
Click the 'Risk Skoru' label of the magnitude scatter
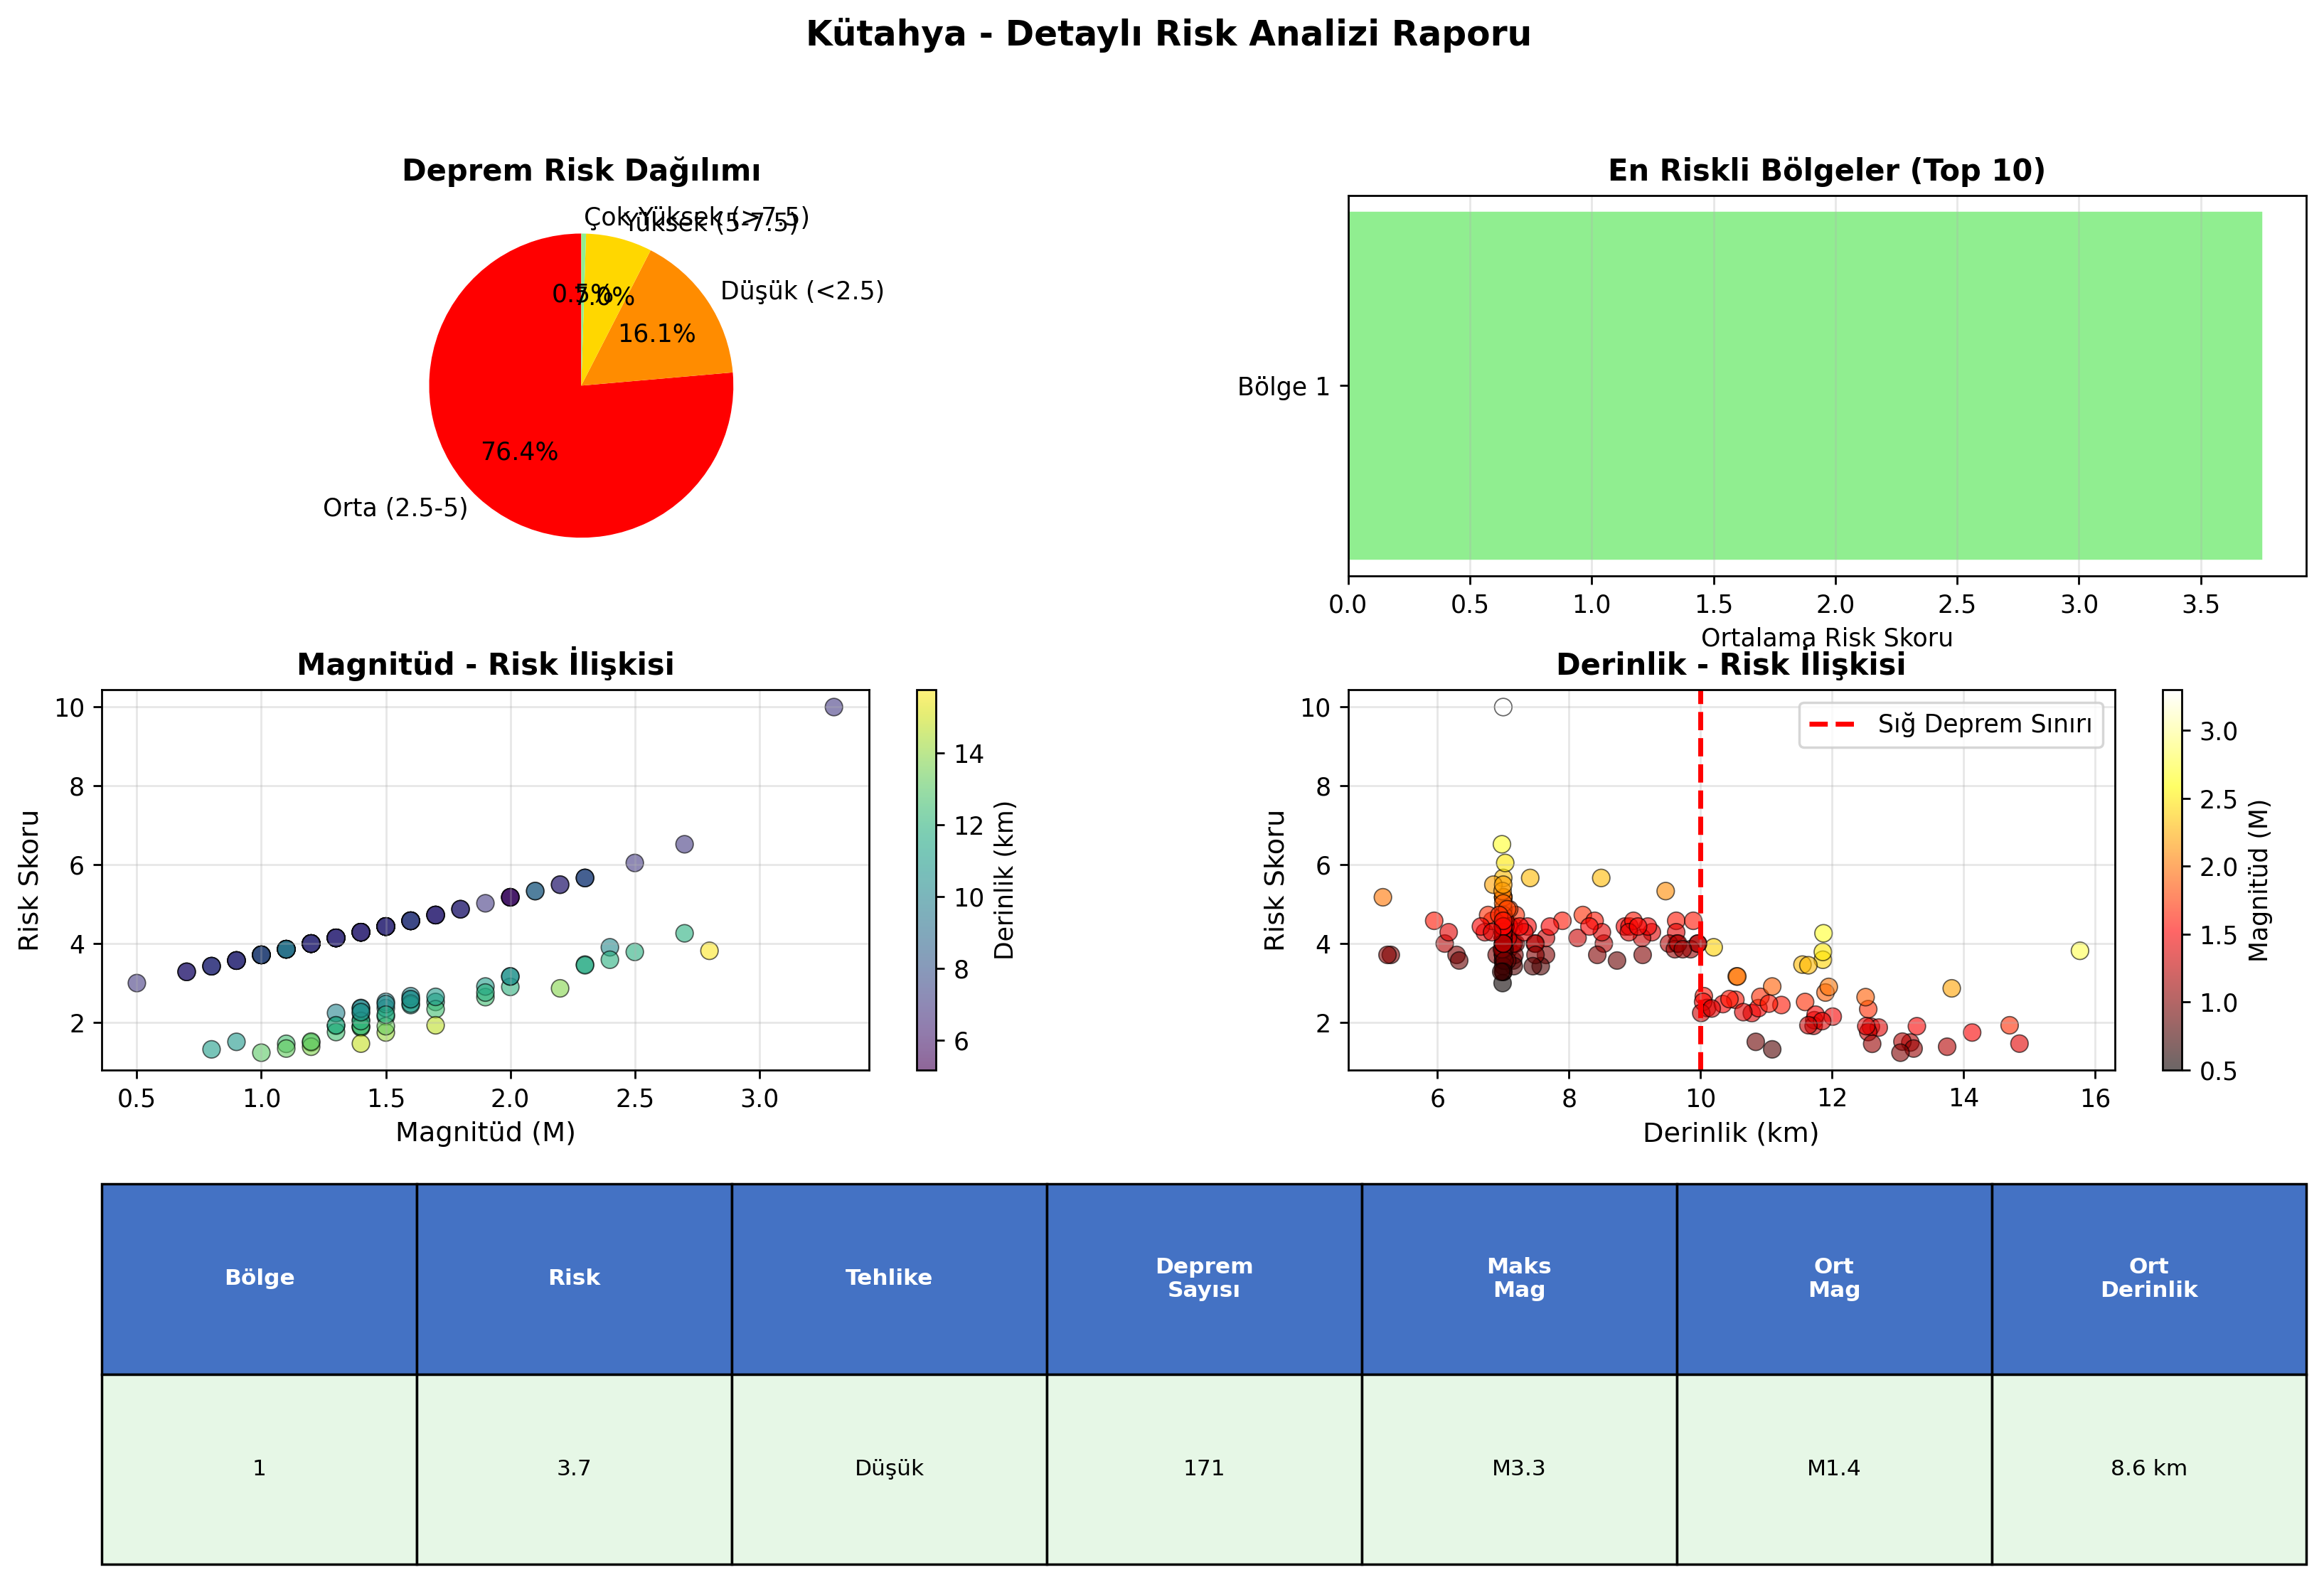coord(29,880)
